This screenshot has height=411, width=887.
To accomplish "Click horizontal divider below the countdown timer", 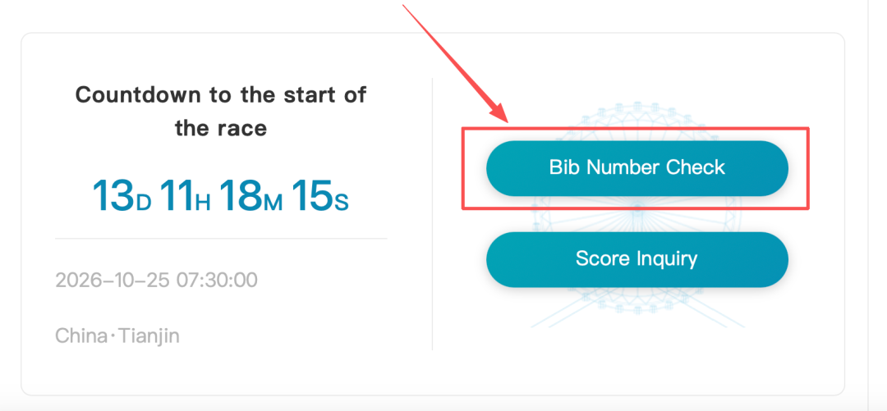I will coord(221,239).
